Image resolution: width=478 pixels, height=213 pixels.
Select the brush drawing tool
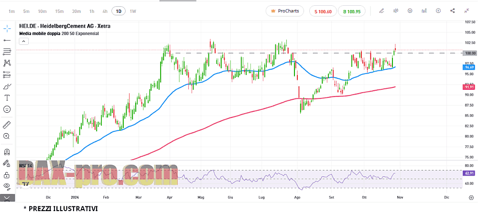tap(7, 86)
